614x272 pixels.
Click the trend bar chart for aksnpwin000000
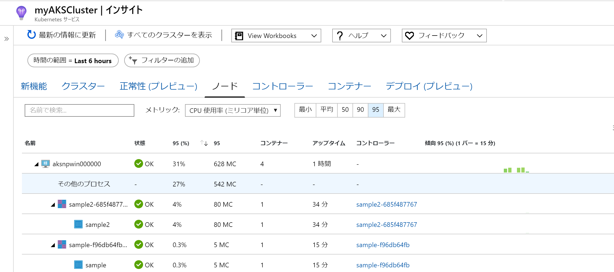click(516, 170)
